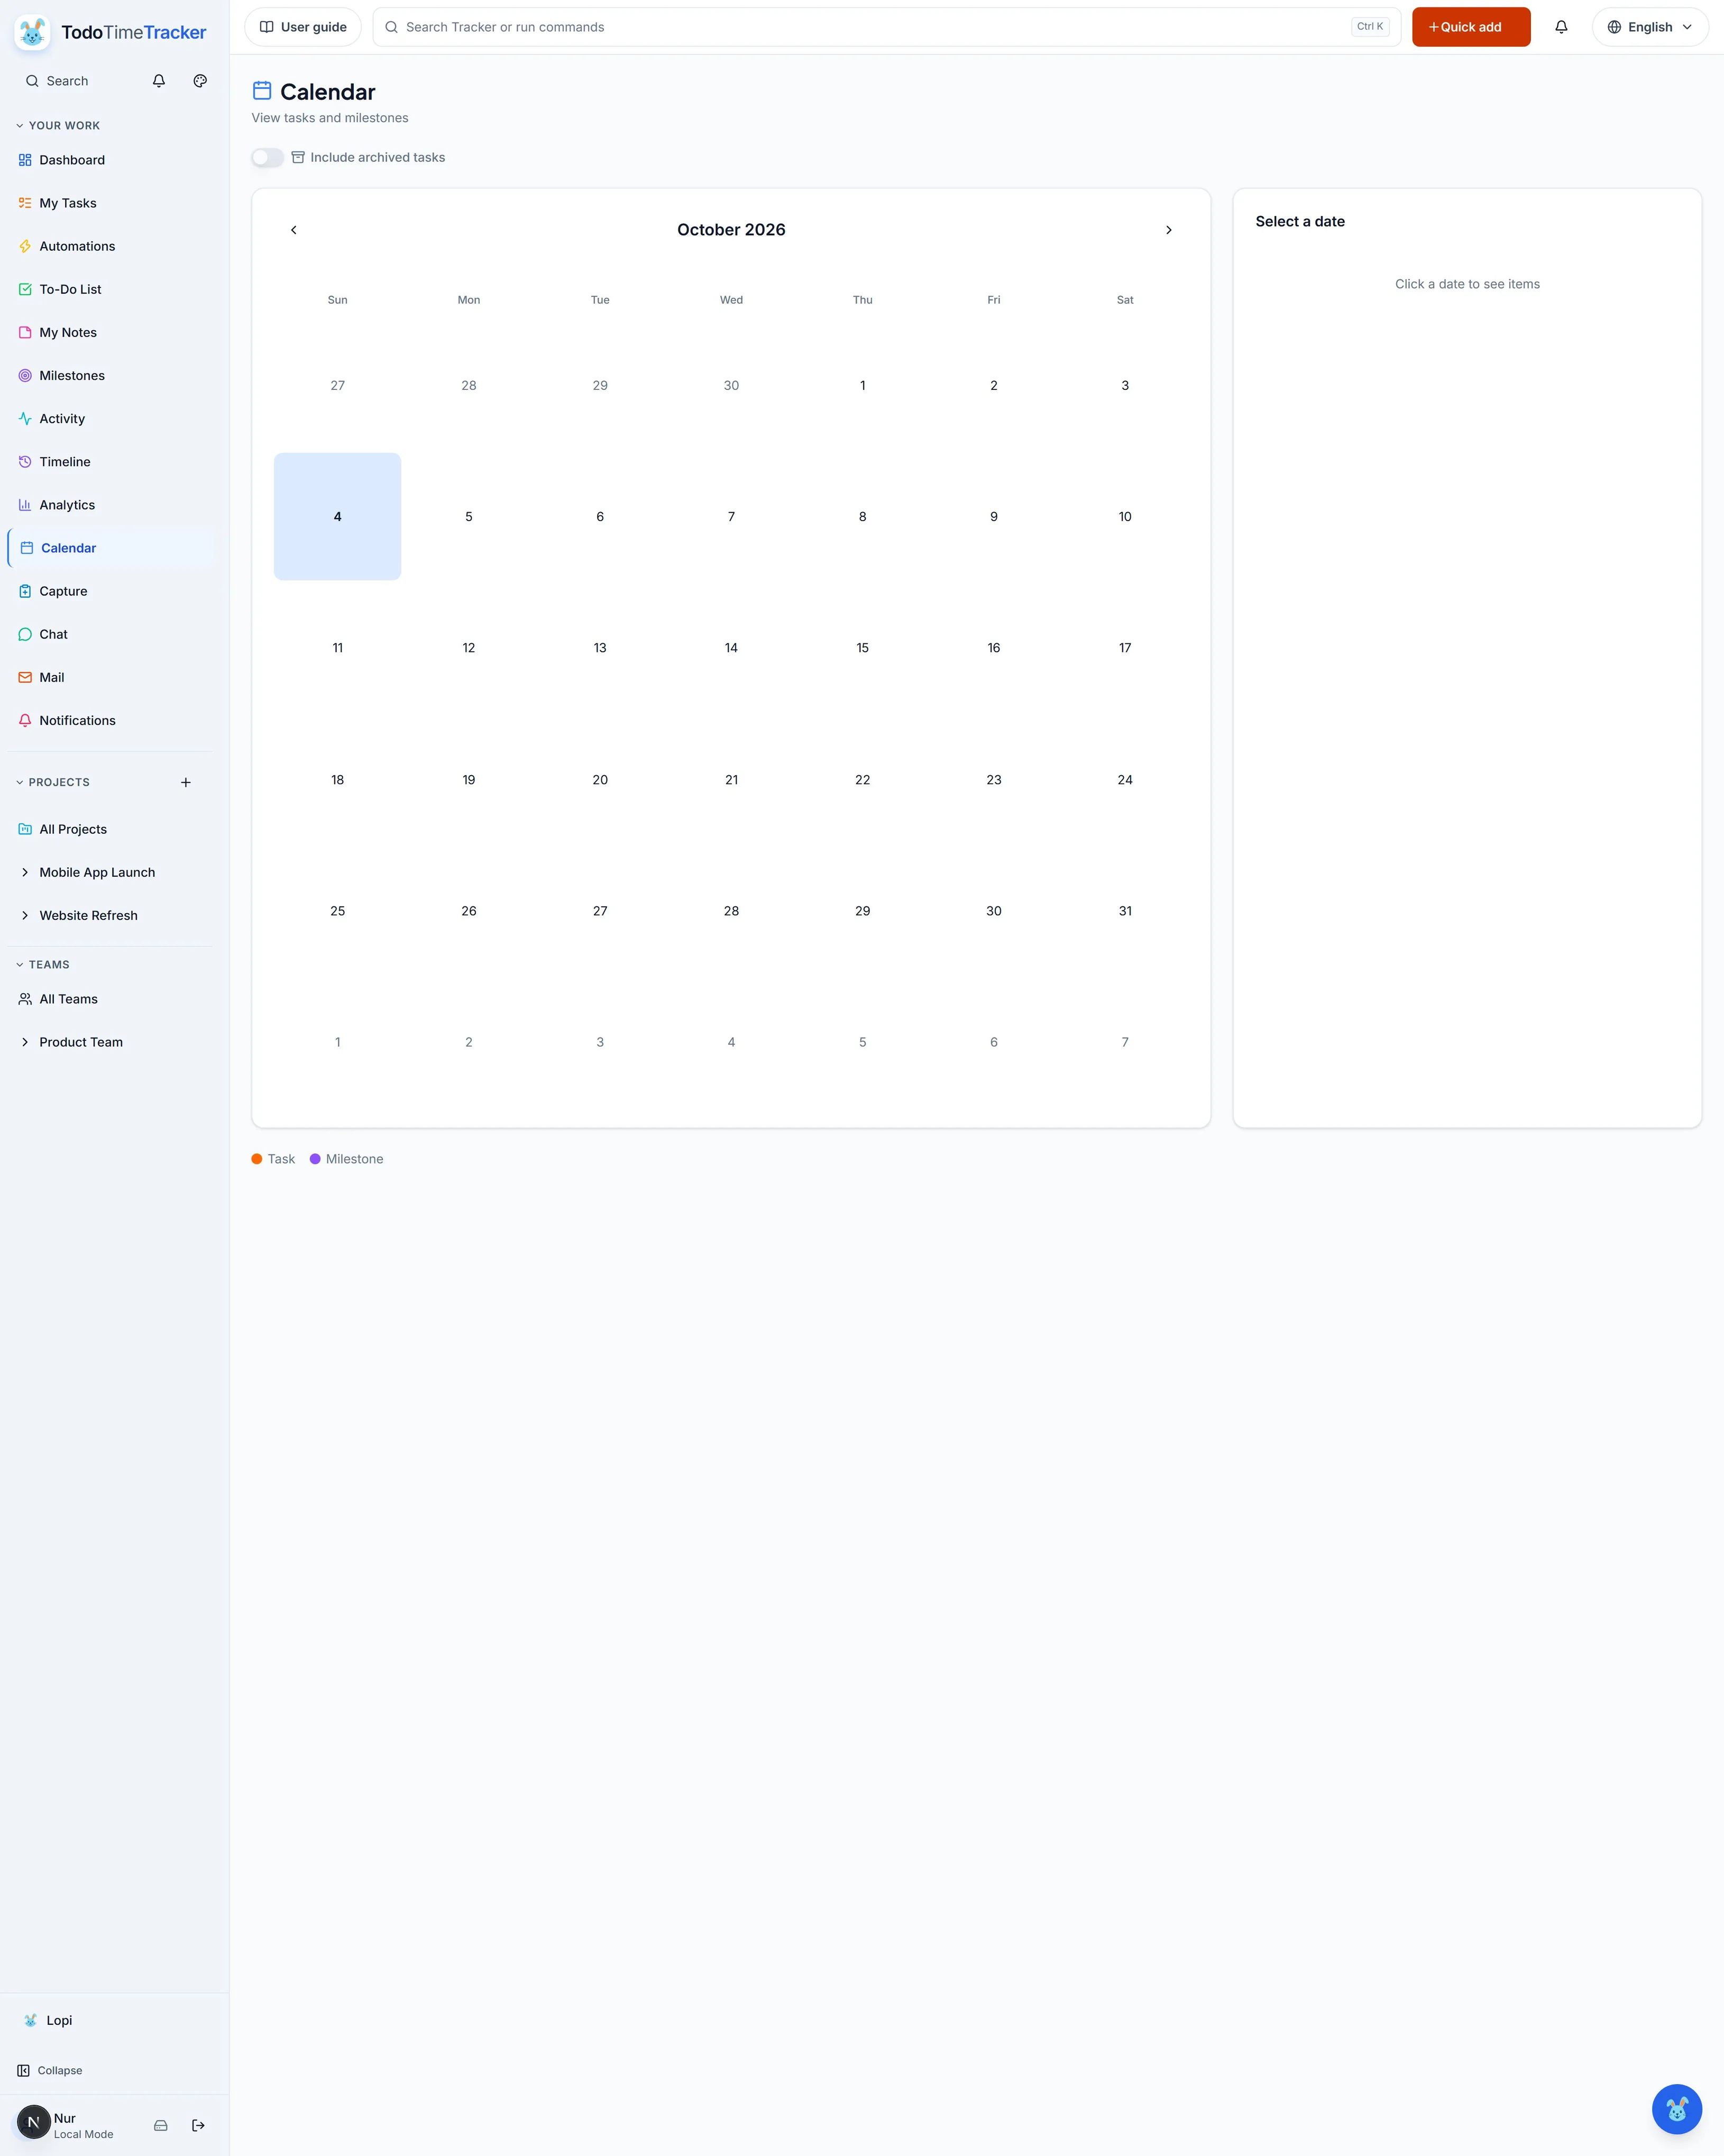The height and width of the screenshot is (2156, 1724).
Task: Open the Milestones page
Action: [x=111, y=375]
